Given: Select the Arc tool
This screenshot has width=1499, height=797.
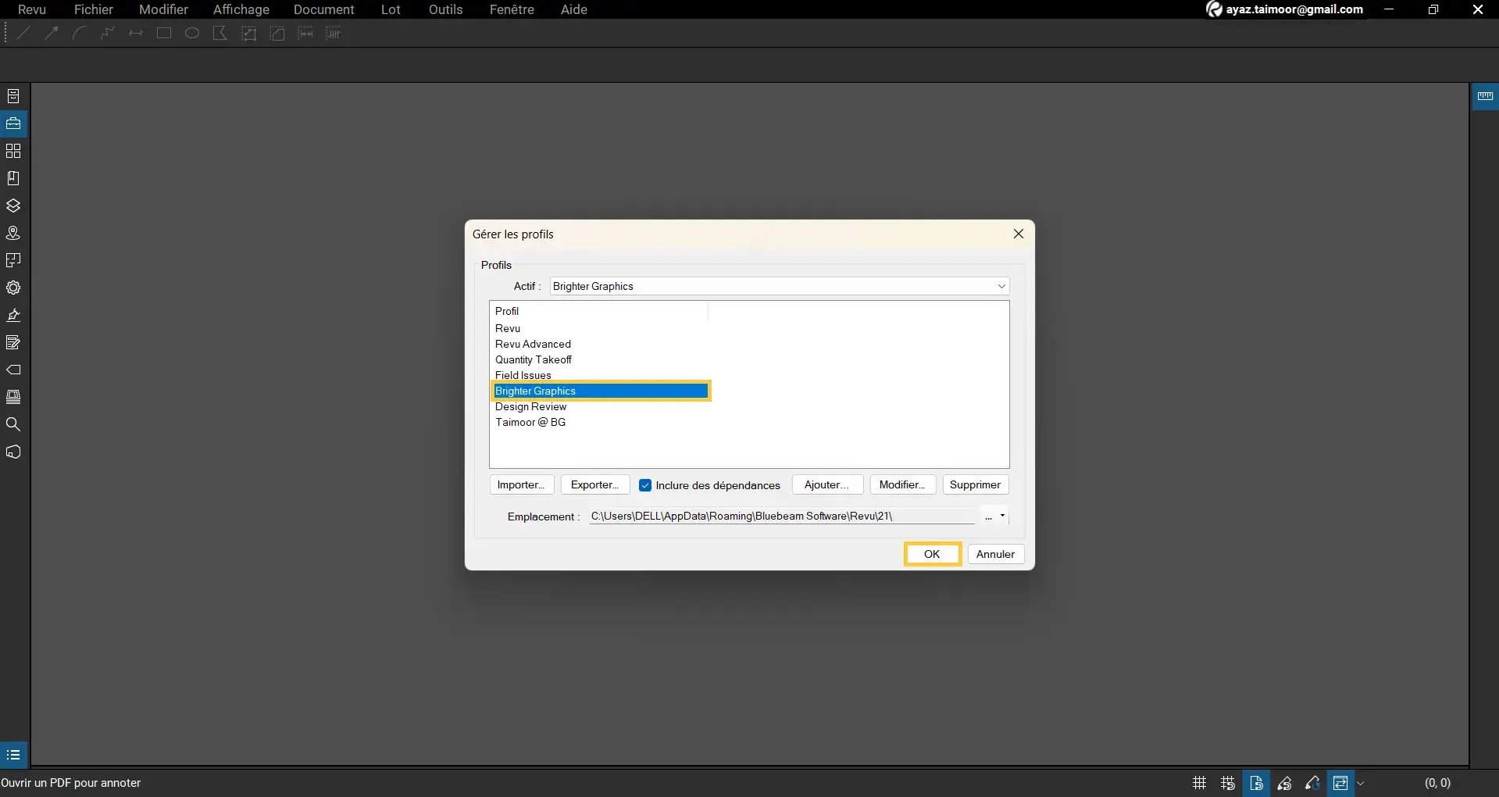Looking at the screenshot, I should 79,33.
